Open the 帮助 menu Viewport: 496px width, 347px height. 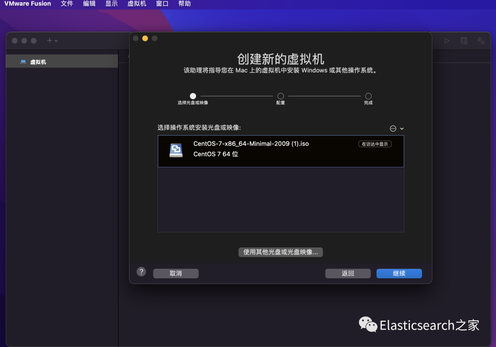(185, 4)
